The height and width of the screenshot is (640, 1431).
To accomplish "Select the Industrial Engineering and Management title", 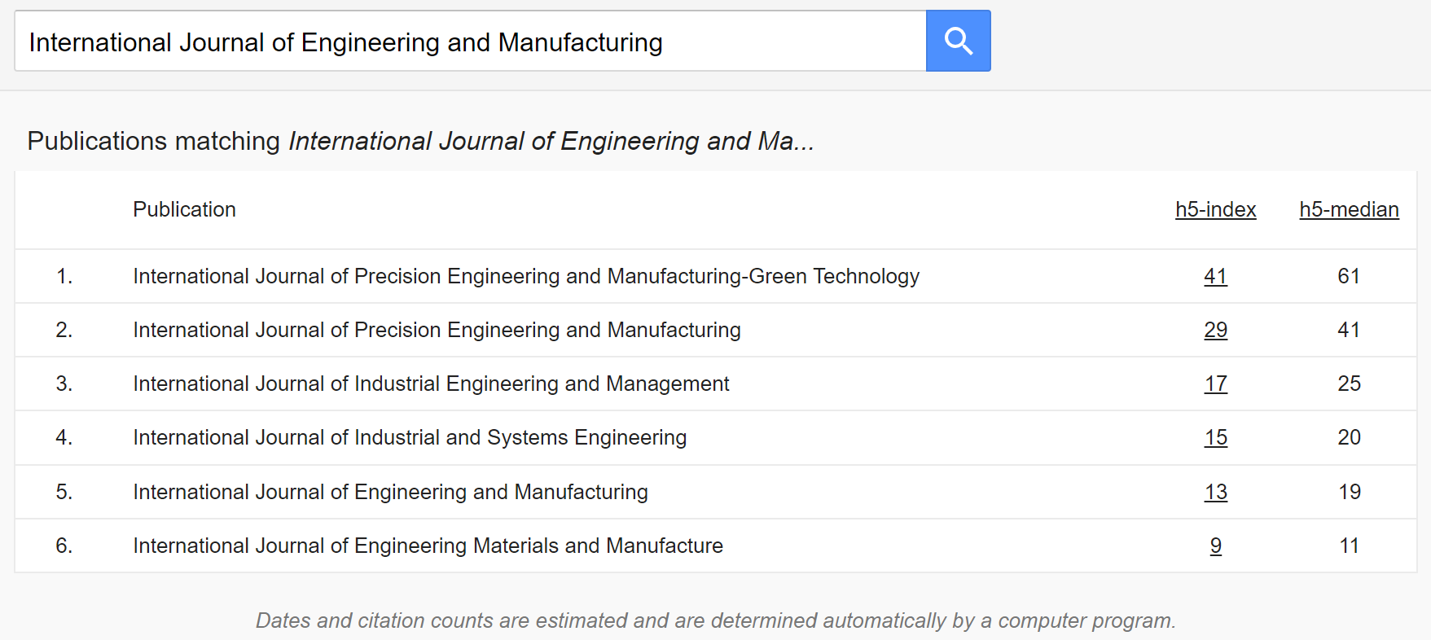I will [431, 384].
